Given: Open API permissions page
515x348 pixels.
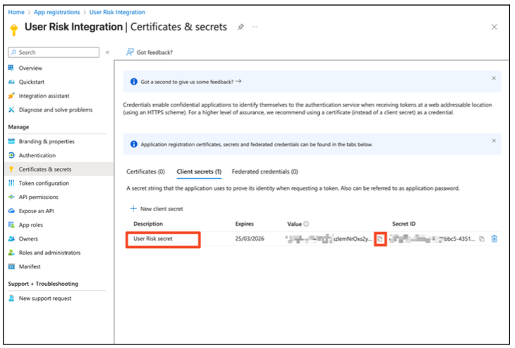Looking at the screenshot, I should 38,197.
